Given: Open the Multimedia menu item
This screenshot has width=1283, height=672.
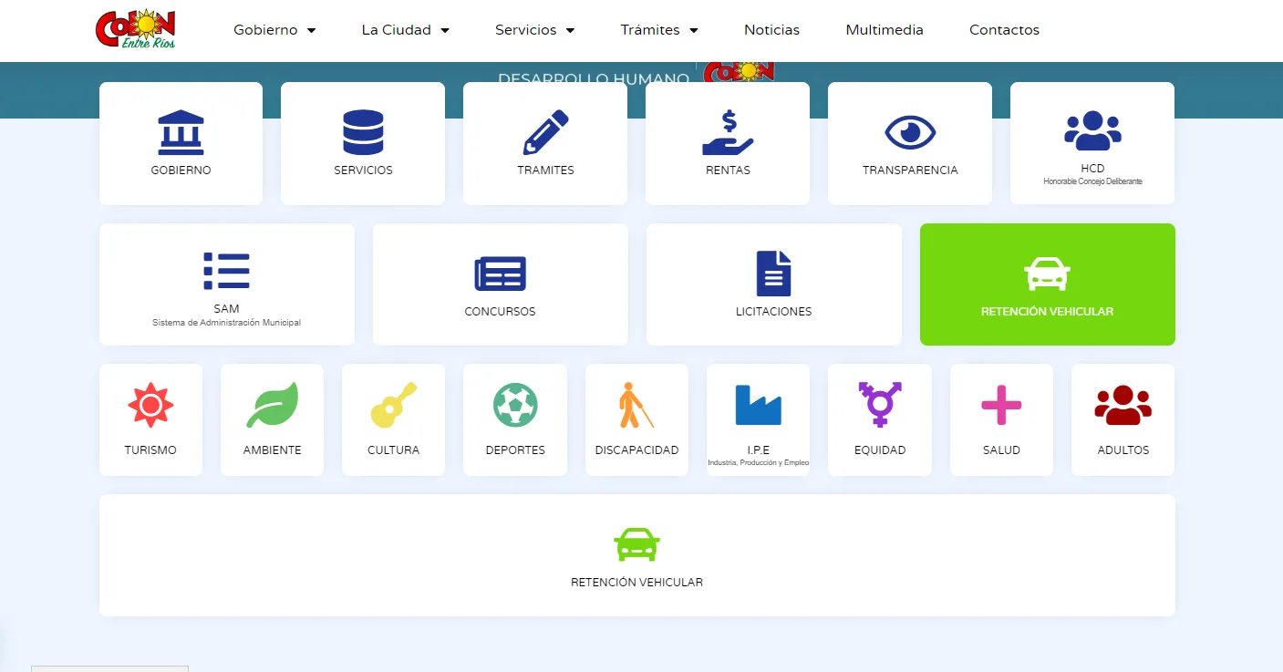Looking at the screenshot, I should tap(885, 30).
